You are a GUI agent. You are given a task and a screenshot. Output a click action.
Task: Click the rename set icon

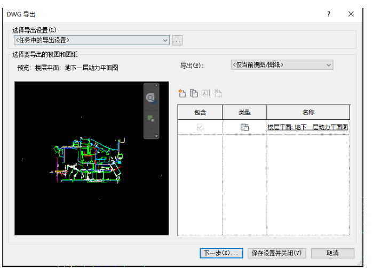(x=206, y=93)
